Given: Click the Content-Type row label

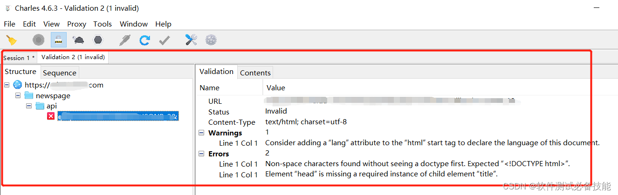Looking at the screenshot, I should [232, 122].
